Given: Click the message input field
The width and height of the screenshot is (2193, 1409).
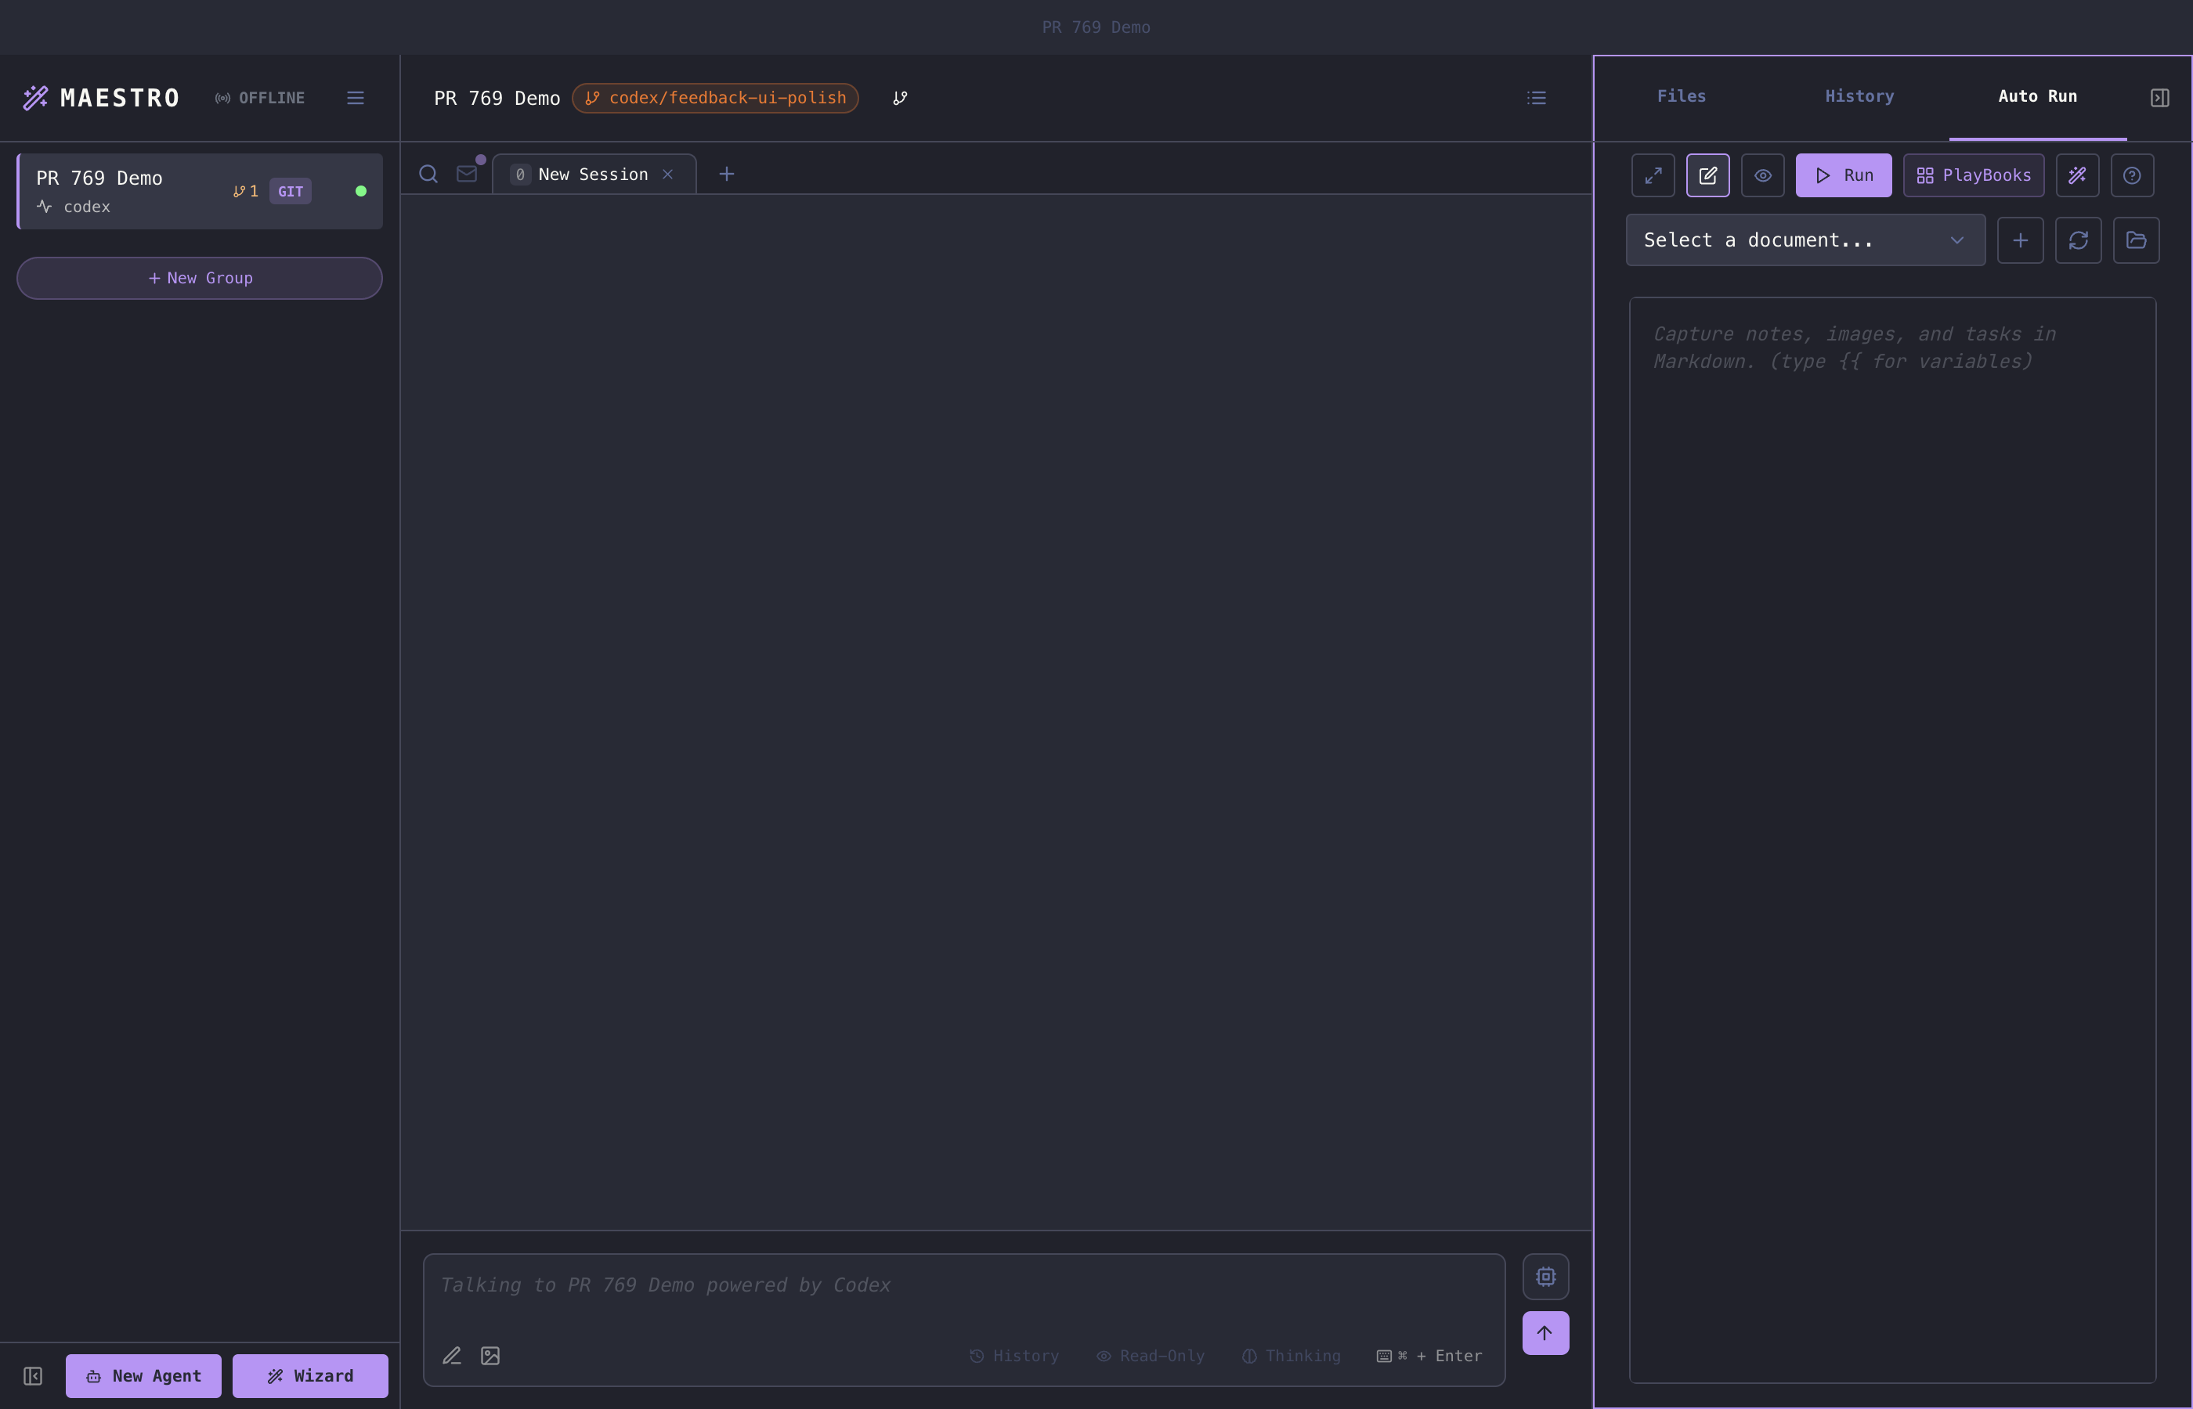Looking at the screenshot, I should [961, 1285].
